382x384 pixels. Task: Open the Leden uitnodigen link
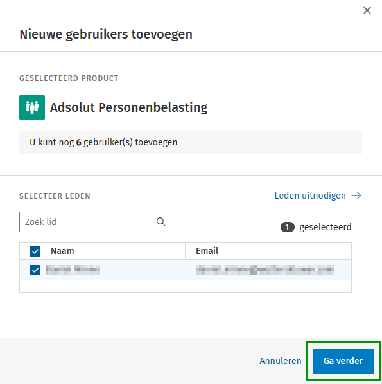point(310,196)
